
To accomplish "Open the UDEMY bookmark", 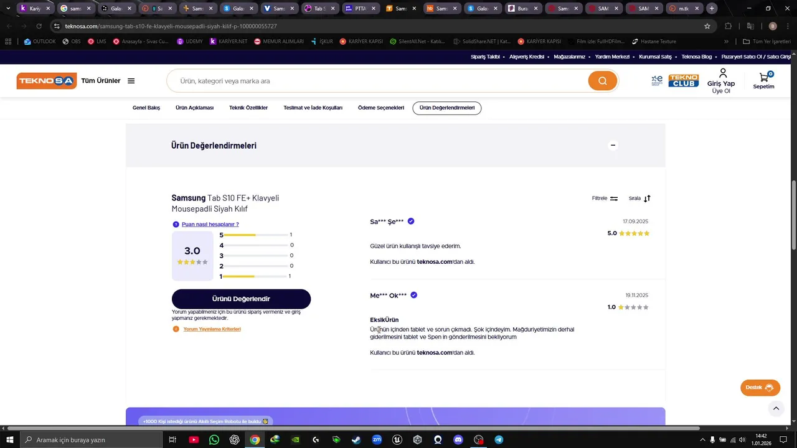I will (190, 42).
